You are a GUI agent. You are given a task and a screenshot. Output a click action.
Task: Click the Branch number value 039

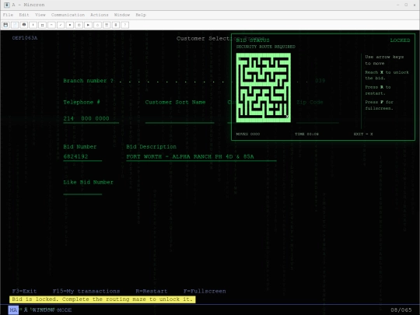click(320, 81)
